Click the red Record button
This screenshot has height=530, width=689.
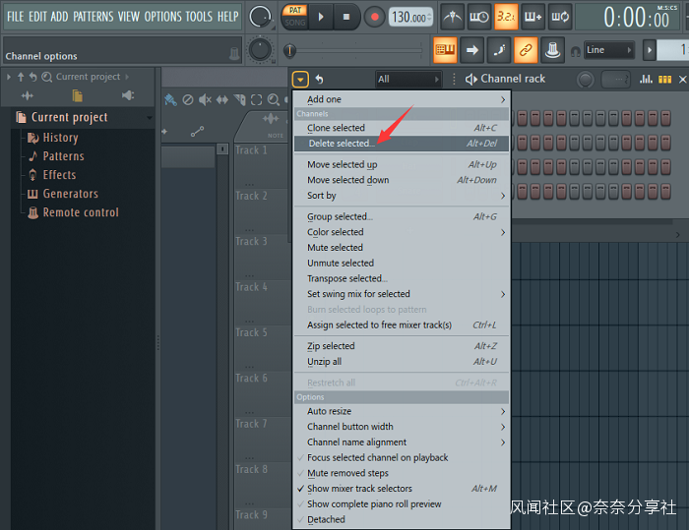(x=374, y=17)
